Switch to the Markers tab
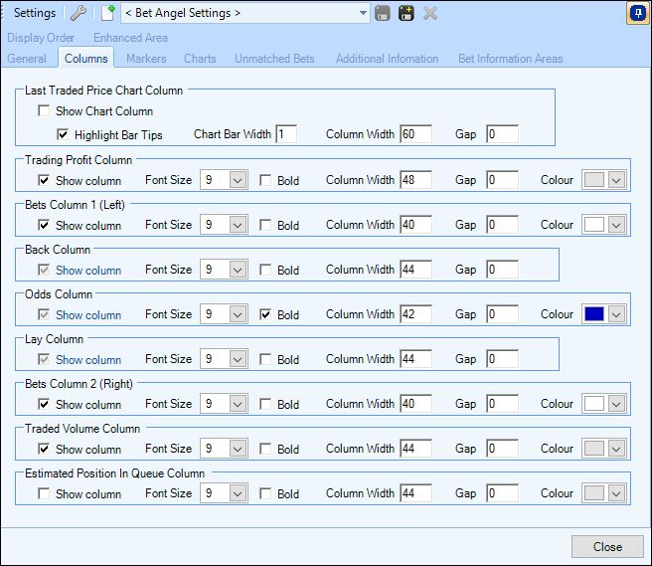The image size is (652, 566). pos(146,59)
